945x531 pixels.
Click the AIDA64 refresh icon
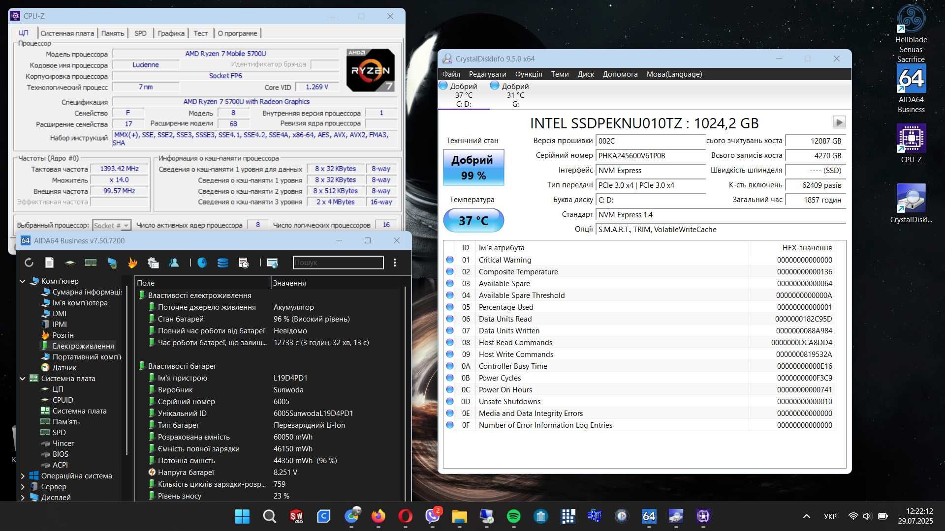click(29, 263)
